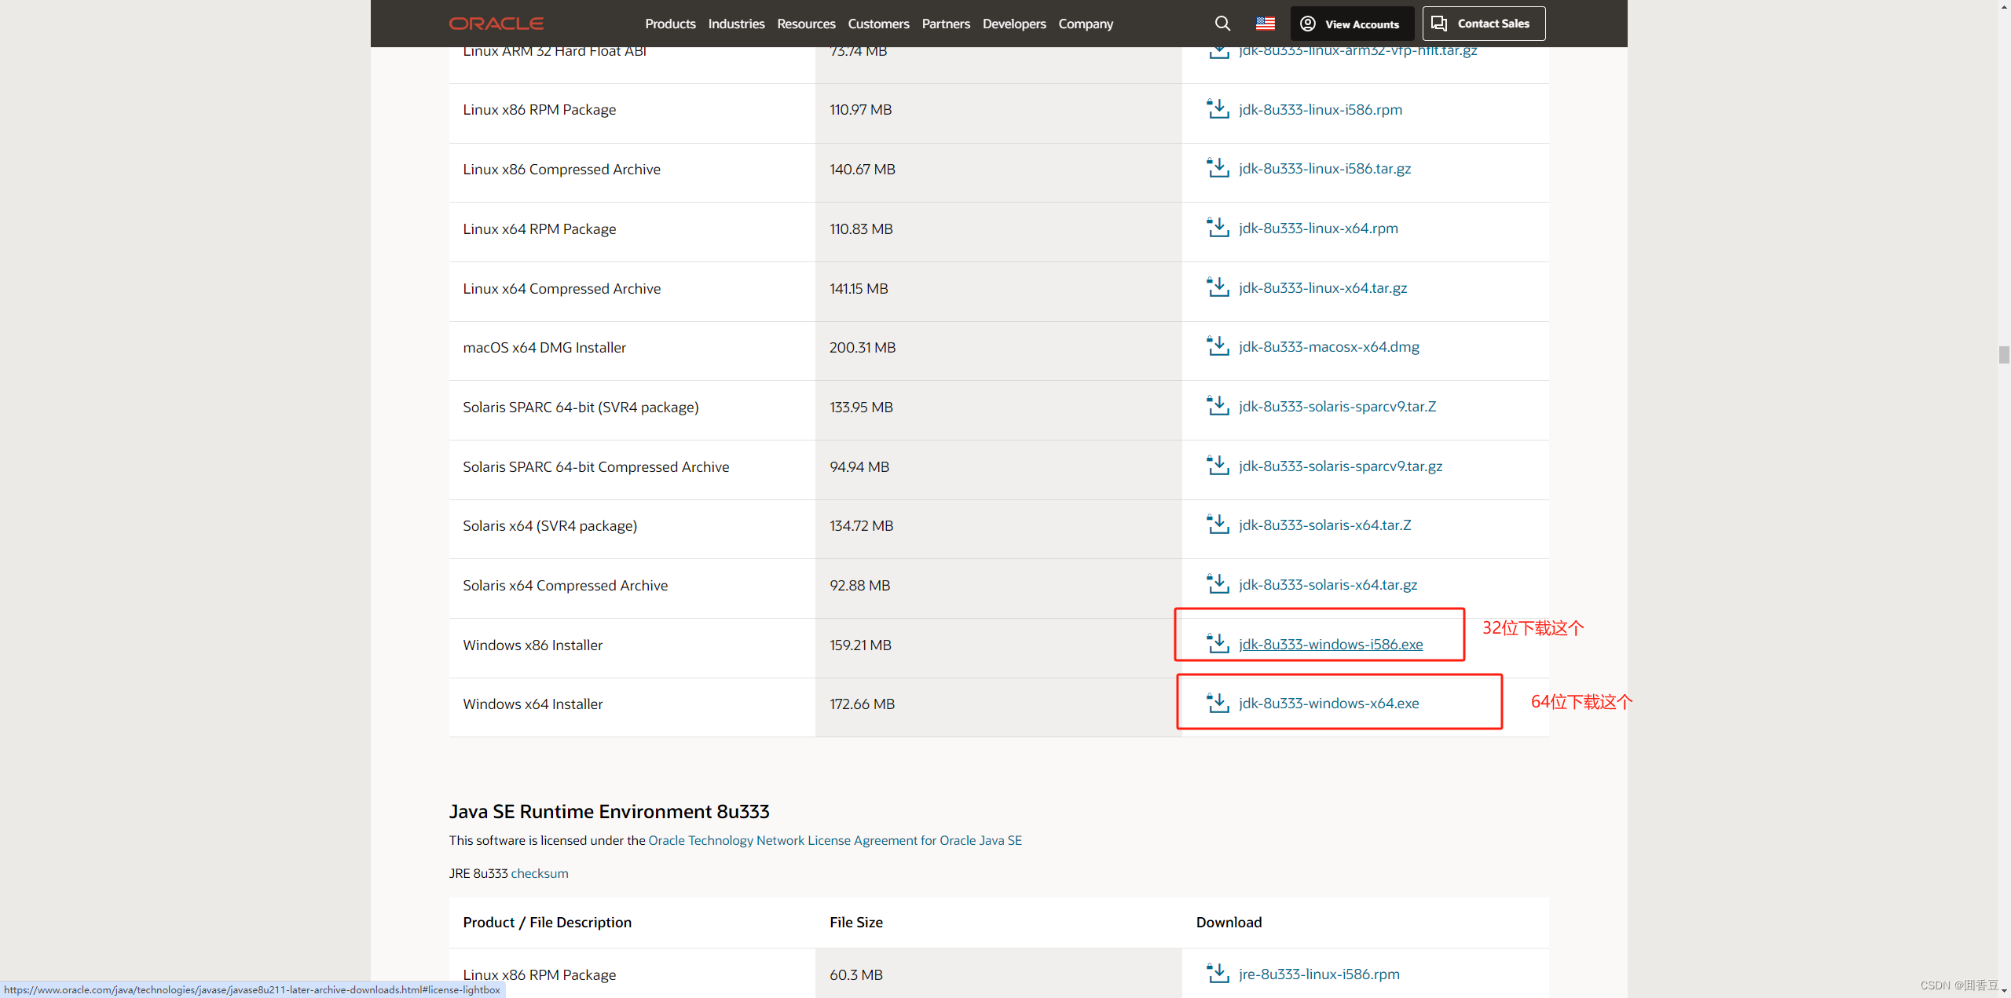Open the Products navigation menu

coord(670,24)
